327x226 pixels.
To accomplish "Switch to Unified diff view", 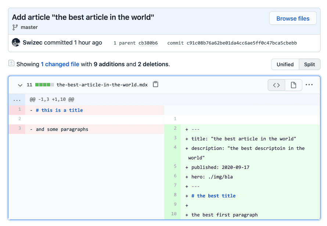I will pos(285,64).
